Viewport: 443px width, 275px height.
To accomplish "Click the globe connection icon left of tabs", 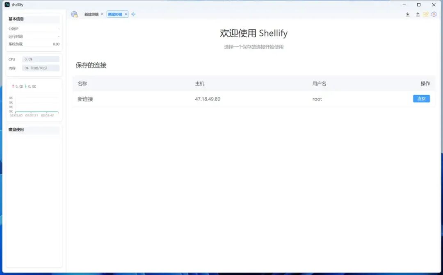I will [74, 14].
